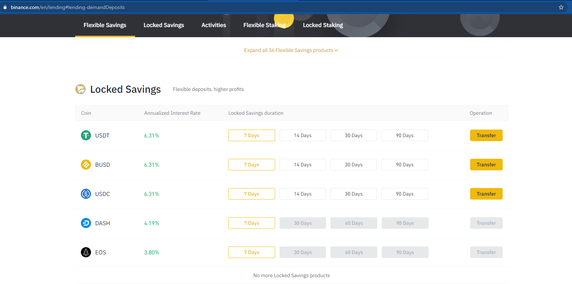Click the DASH coin name

(x=103, y=223)
